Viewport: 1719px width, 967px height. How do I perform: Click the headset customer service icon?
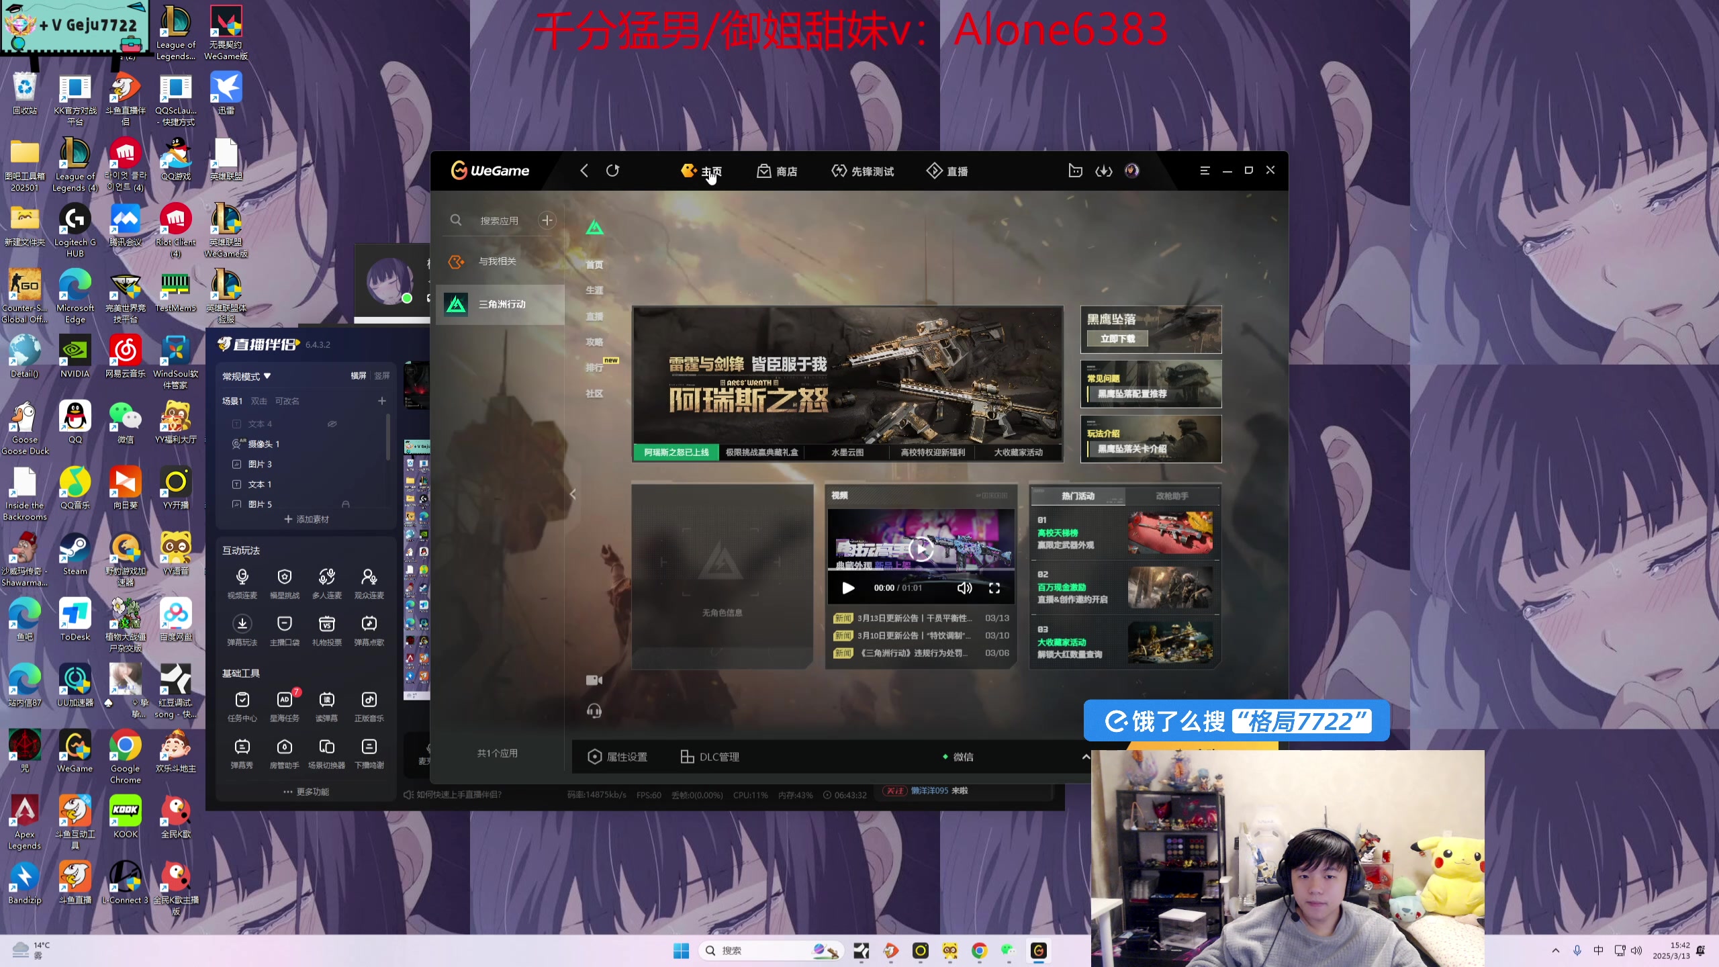[x=594, y=710]
